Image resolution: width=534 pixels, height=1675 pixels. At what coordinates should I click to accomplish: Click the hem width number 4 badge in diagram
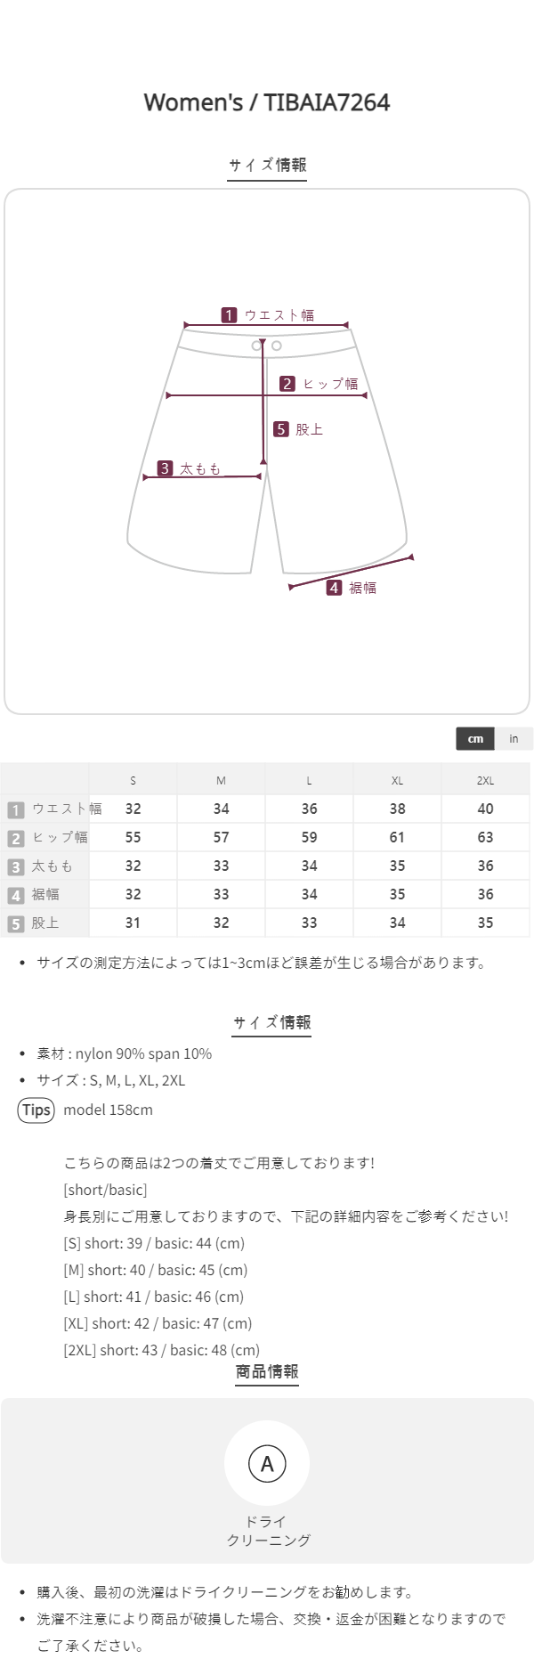334,588
